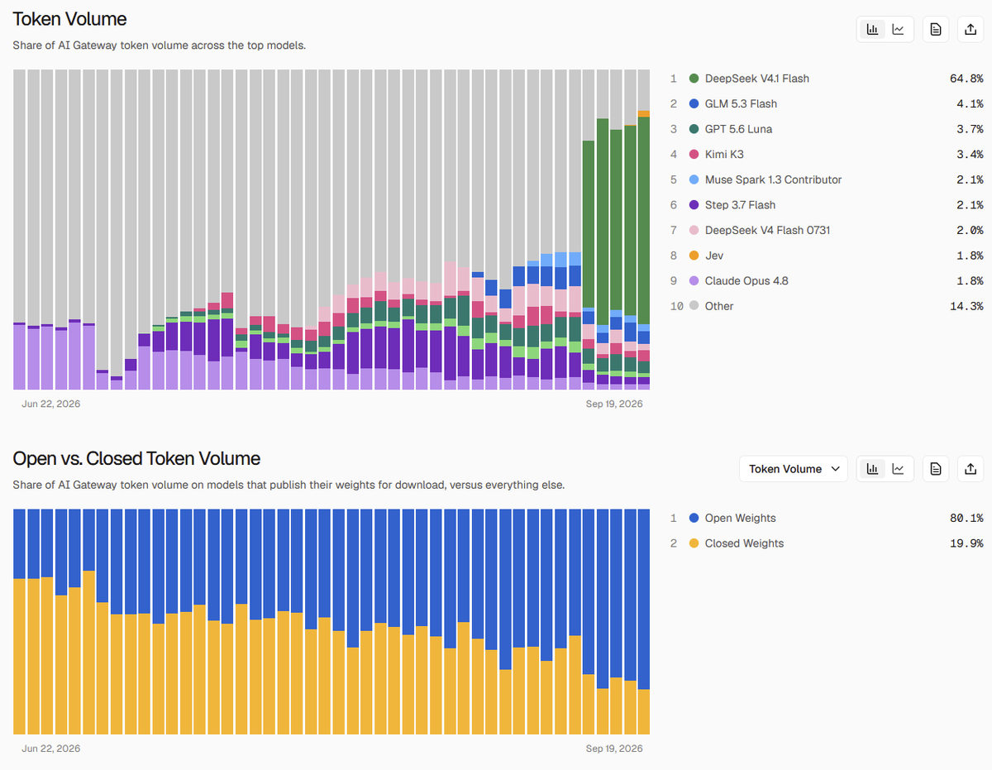The width and height of the screenshot is (992, 770).
Task: Click the "Share of AI Gateway token volume across the top models." subtitle
Action: coord(160,45)
